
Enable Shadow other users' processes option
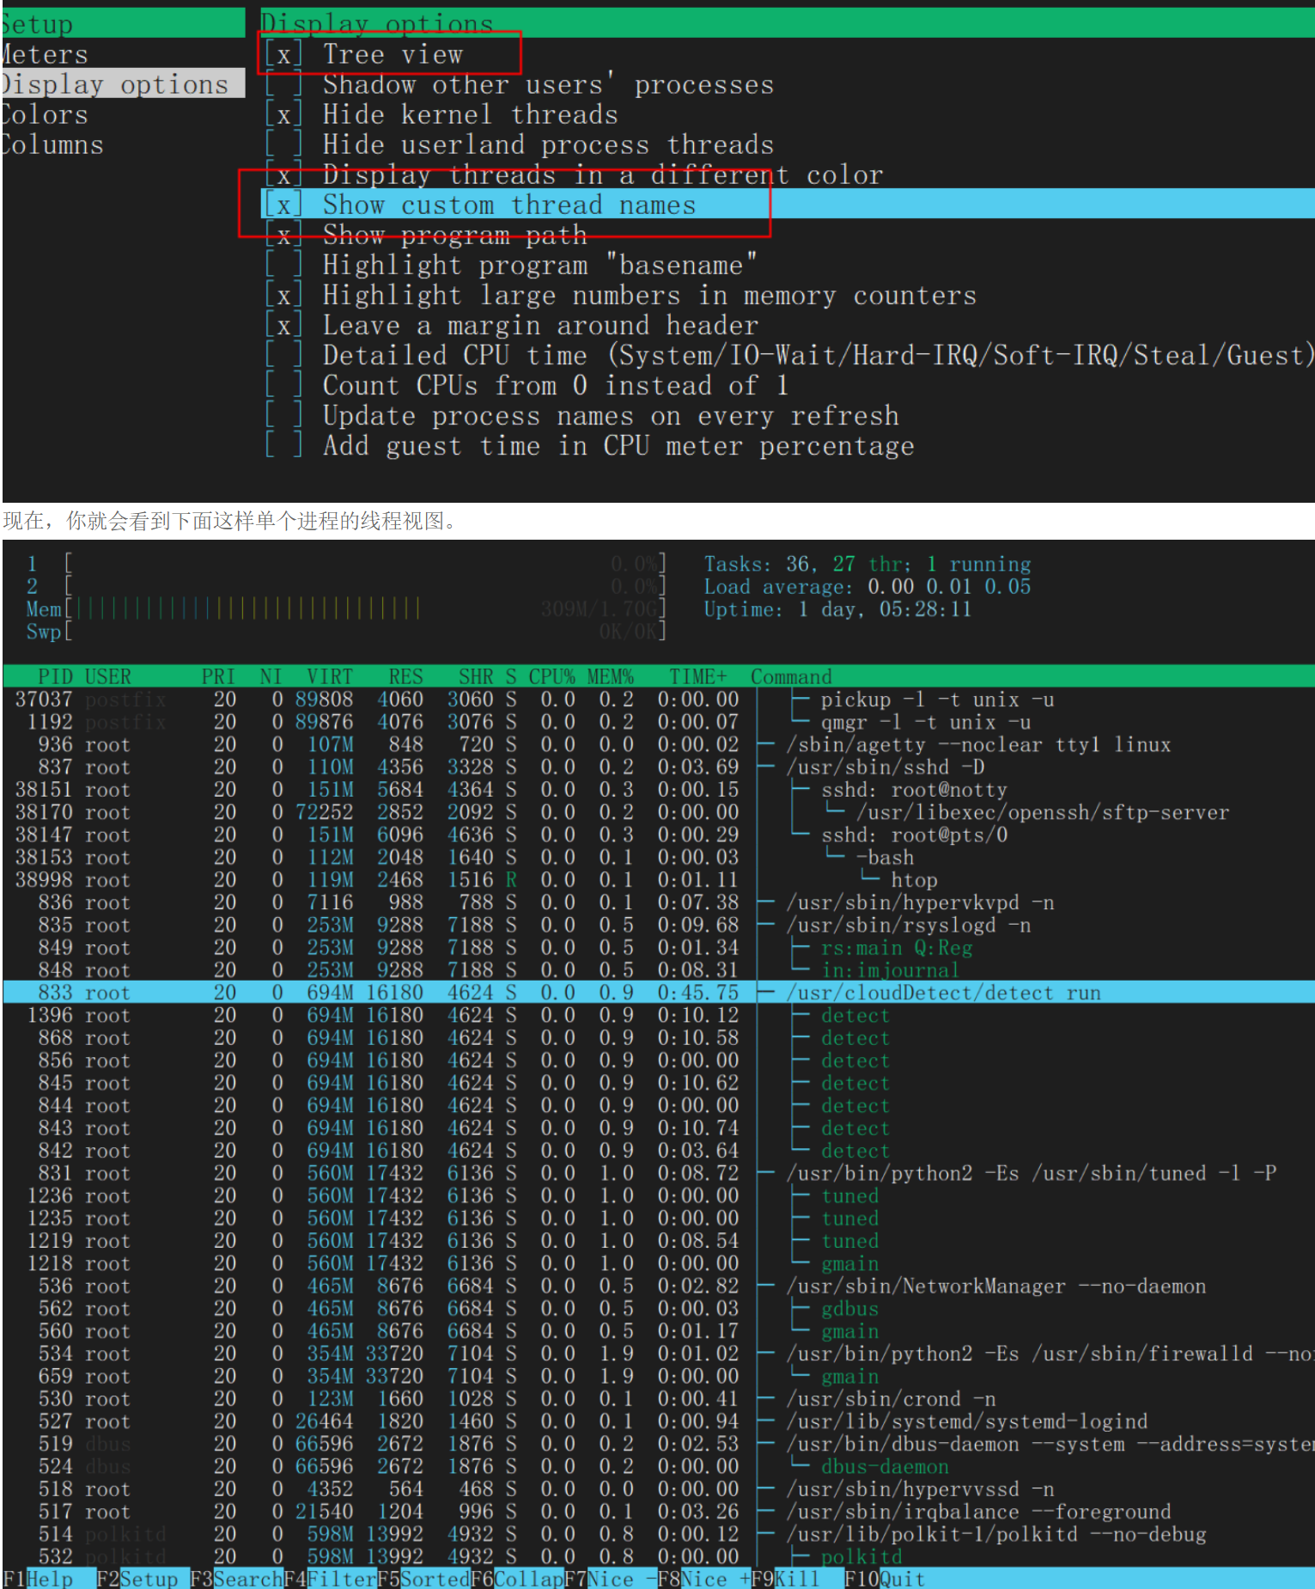point(283,85)
